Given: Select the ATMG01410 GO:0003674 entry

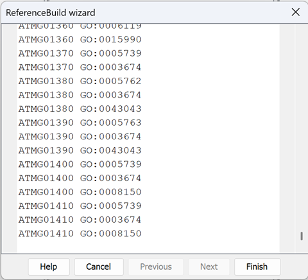Looking at the screenshot, I should coord(80,220).
